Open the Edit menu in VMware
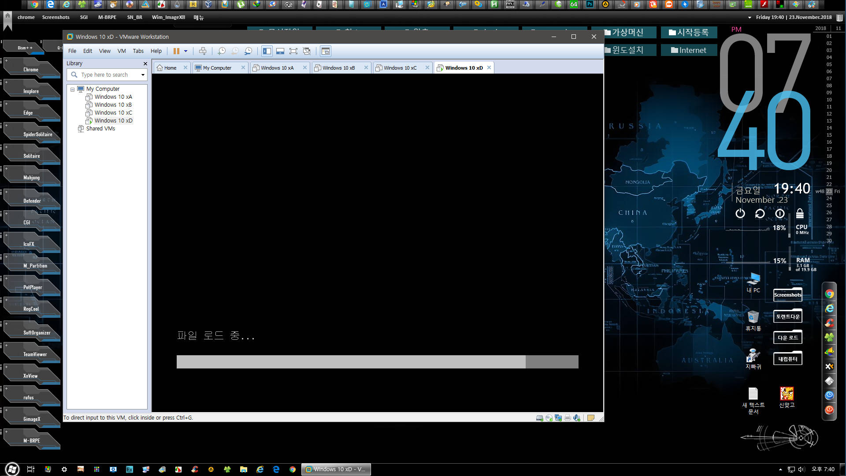The height and width of the screenshot is (476, 846). (x=88, y=51)
